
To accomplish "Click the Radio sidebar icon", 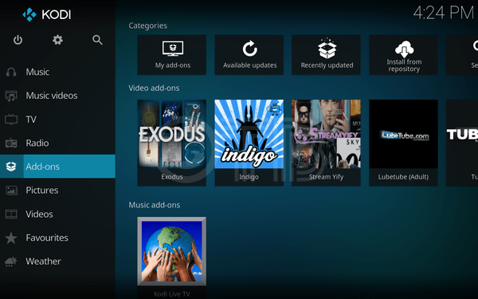I will pos(11,143).
